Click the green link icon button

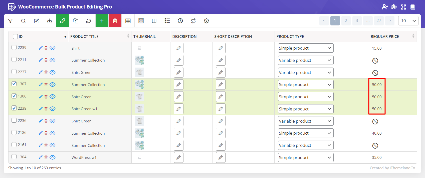coord(63,21)
